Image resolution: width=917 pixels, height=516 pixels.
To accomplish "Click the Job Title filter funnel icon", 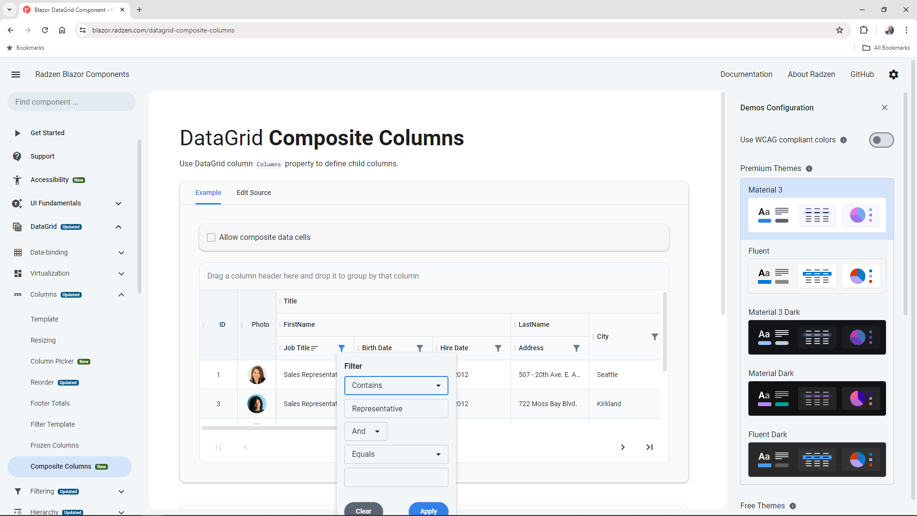I will [341, 348].
